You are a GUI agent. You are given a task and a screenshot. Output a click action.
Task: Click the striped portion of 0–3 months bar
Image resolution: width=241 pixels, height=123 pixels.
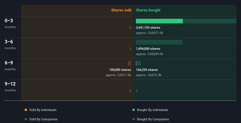pyautogui.click(x=209, y=21)
